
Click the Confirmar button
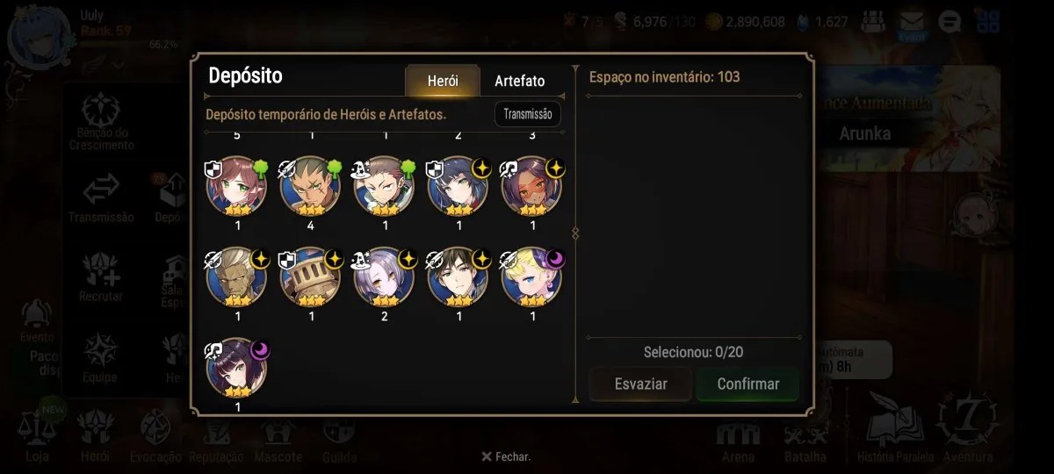747,384
